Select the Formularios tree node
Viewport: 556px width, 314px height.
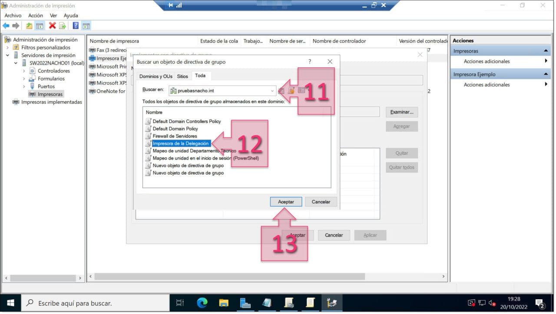[x=51, y=79]
